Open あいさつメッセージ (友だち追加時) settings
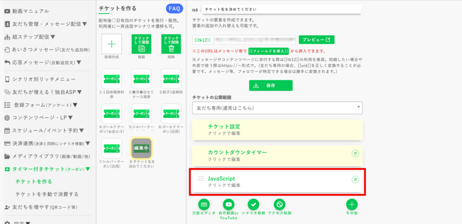Image resolution: width=462 pixels, height=224 pixels. pyautogui.click(x=47, y=50)
